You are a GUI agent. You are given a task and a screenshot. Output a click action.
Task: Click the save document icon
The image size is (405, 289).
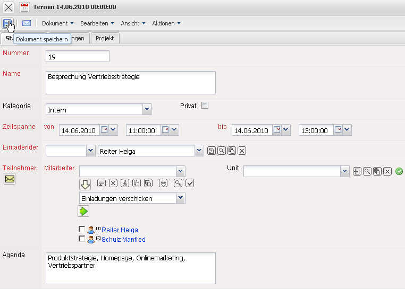point(7,23)
